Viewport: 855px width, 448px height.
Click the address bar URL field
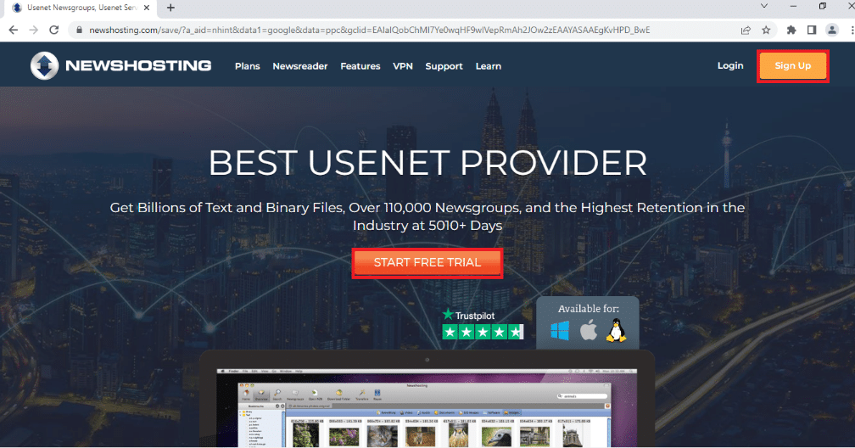[x=404, y=30]
